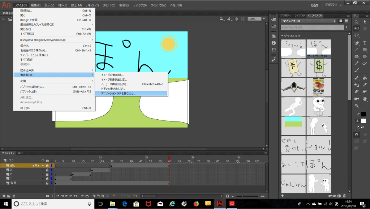
Task: Choose アニメーション GIF を書き出し menu item
Action: tap(119, 93)
